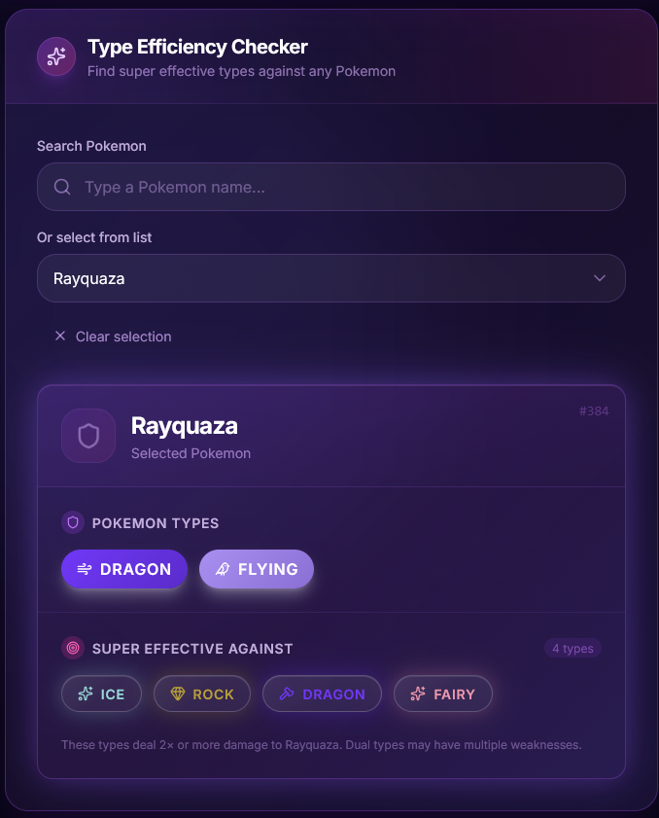Click the search magnifier icon
This screenshot has height=818, width=659.
click(62, 187)
